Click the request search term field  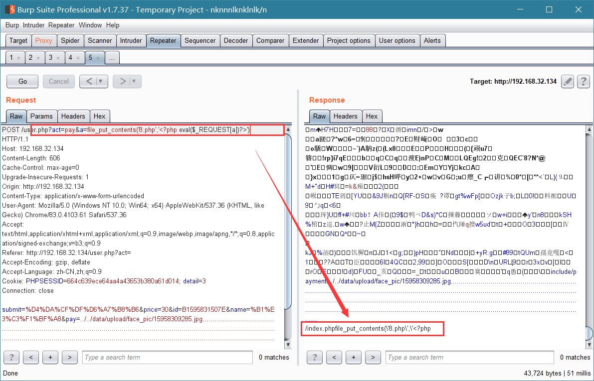pos(168,357)
